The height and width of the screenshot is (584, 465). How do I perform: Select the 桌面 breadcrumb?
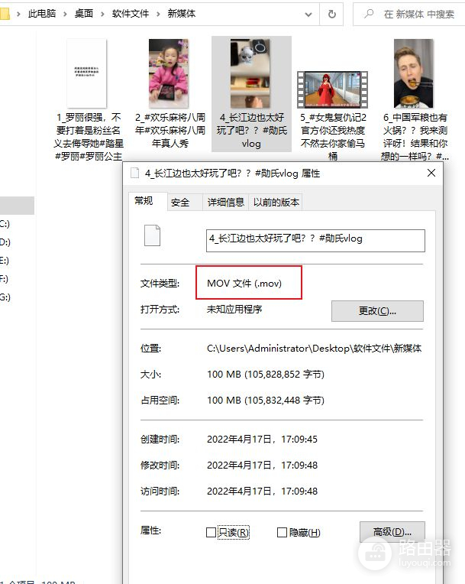coord(84,14)
